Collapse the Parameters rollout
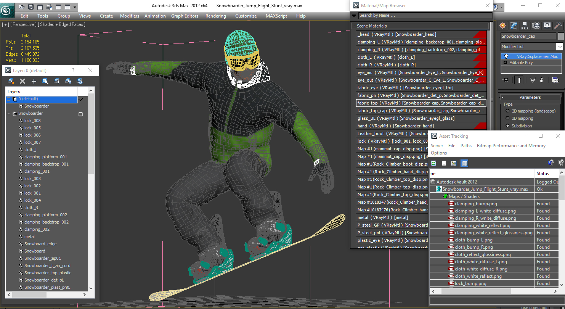The width and height of the screenshot is (565, 309). pyautogui.click(x=503, y=97)
